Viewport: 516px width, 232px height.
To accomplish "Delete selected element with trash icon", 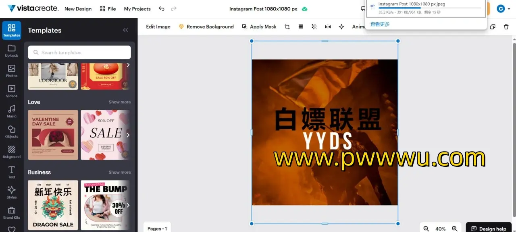I will pos(506,27).
